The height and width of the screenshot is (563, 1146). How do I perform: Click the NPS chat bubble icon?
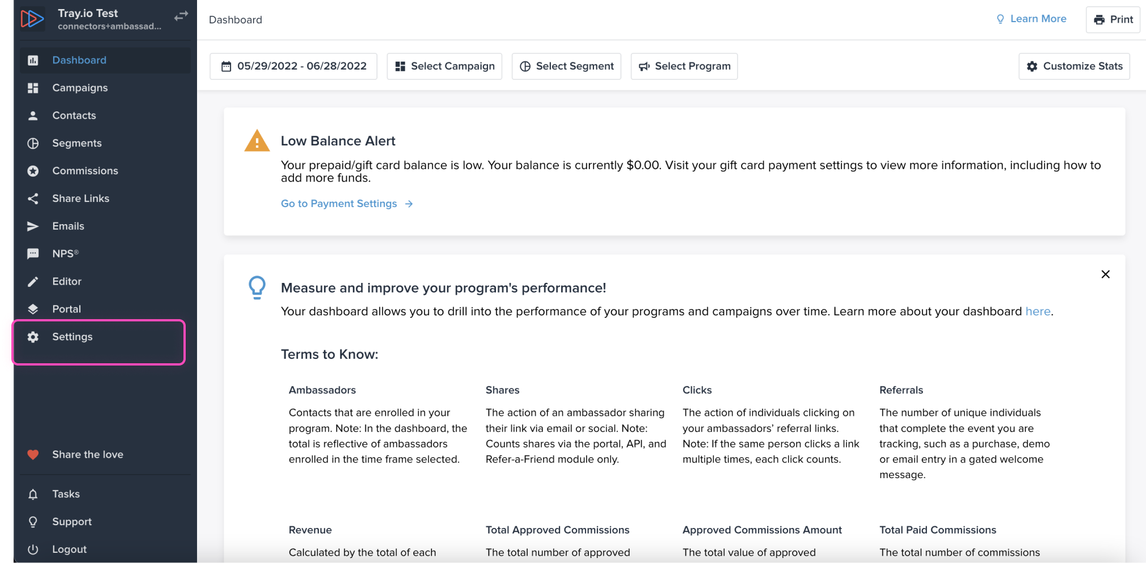pos(33,254)
